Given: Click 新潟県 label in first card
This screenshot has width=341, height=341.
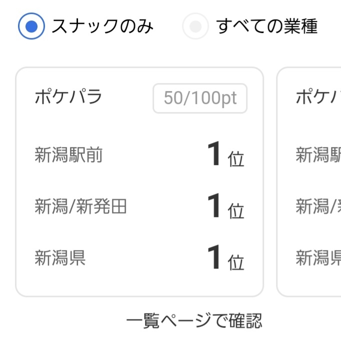Looking at the screenshot, I should coord(60,258).
